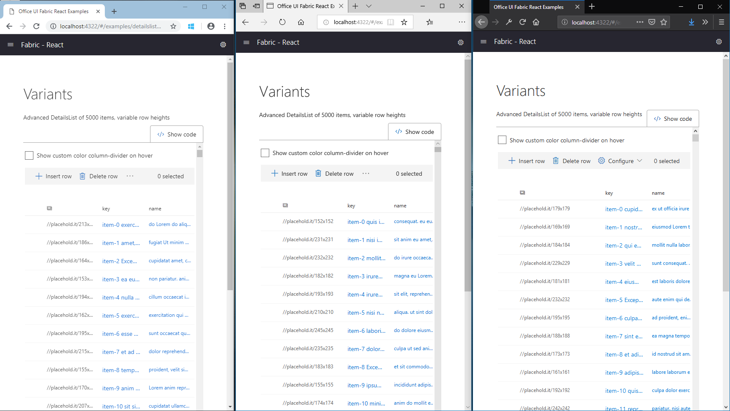Bookmark this page with Chrome's star icon

(x=173, y=26)
